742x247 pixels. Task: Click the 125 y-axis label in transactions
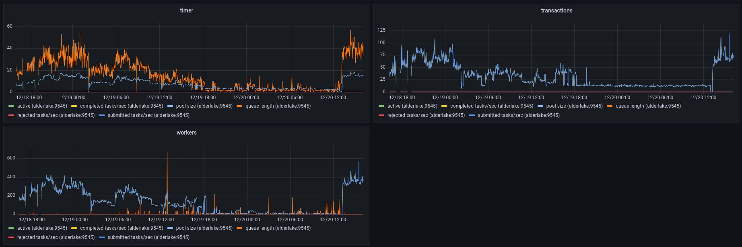point(381,30)
